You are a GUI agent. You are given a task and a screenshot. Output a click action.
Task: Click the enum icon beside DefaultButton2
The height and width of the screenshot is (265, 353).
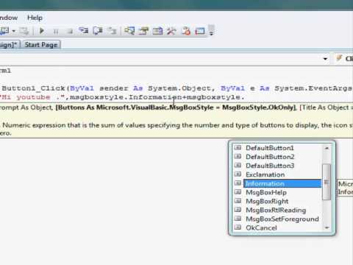238,157
